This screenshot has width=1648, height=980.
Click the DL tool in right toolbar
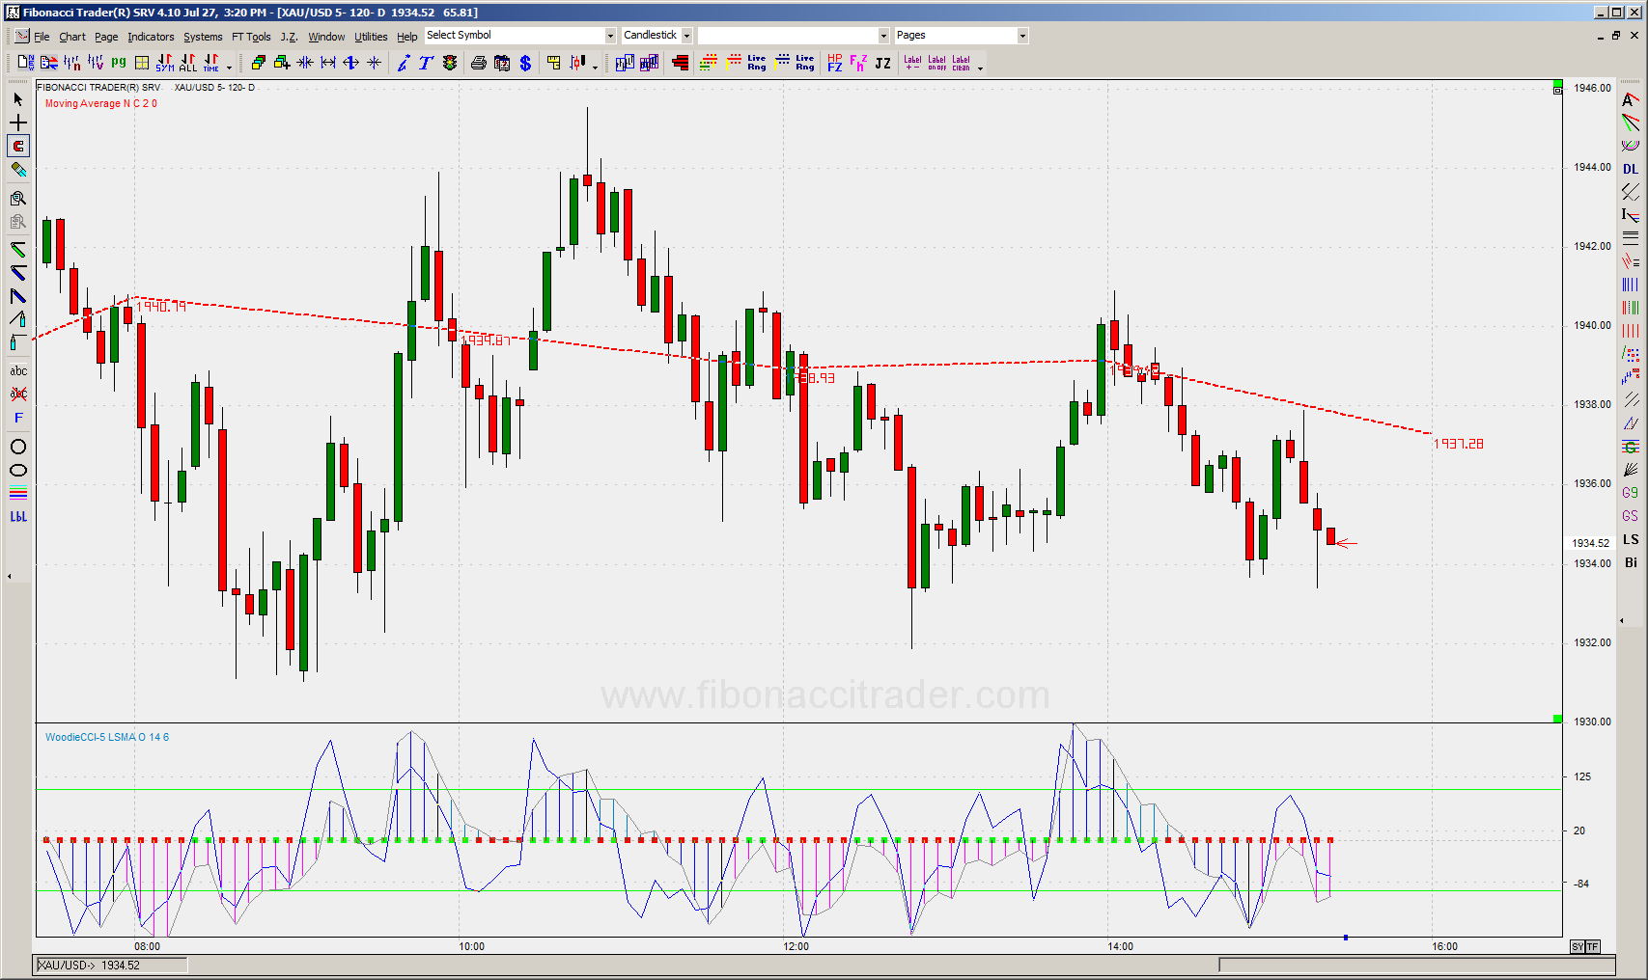point(1631,169)
